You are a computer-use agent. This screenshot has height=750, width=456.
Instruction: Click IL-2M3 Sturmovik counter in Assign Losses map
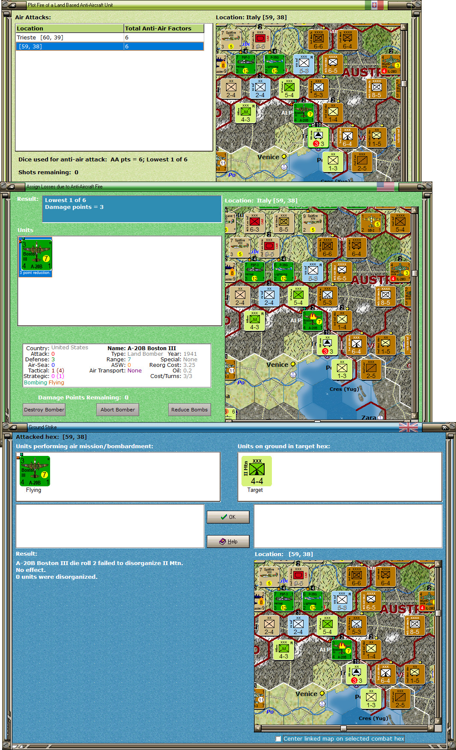tap(400, 272)
